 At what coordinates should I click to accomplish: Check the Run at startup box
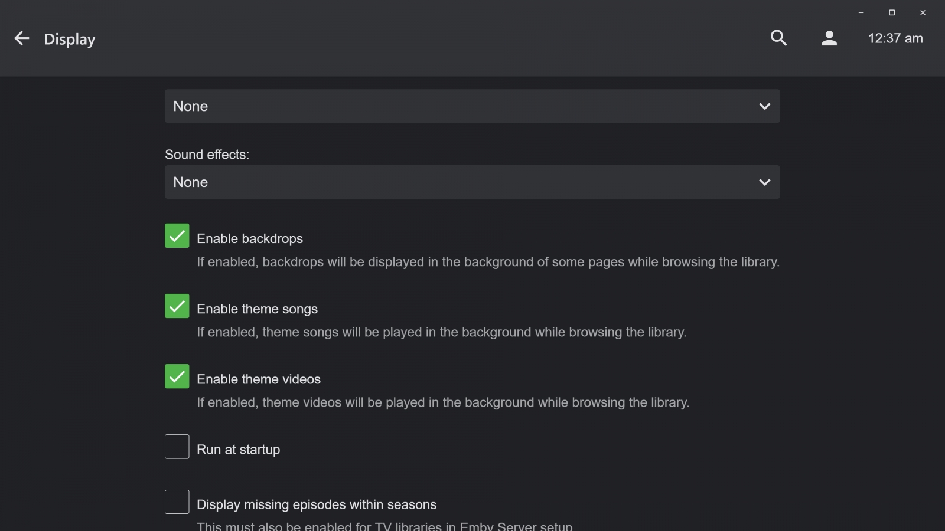(177, 447)
